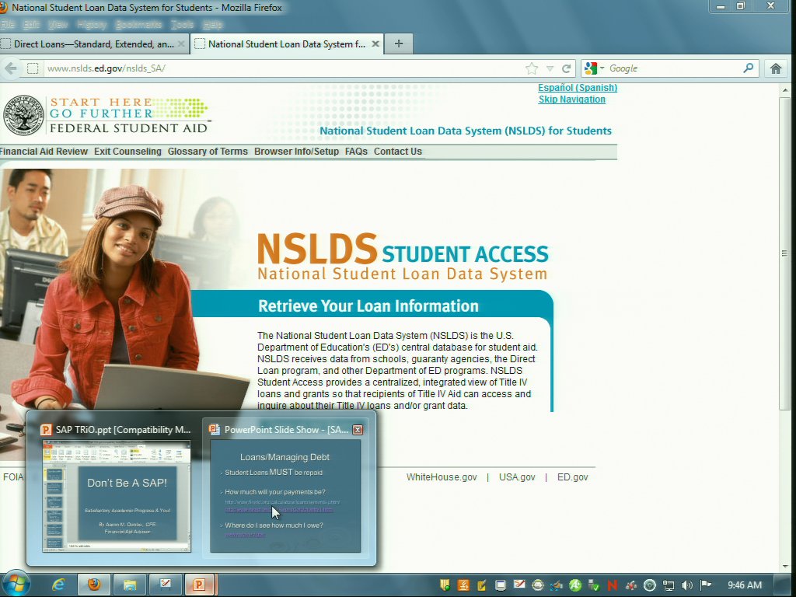The image size is (796, 597).
Task: Click the search magnifier icon
Action: coord(748,68)
